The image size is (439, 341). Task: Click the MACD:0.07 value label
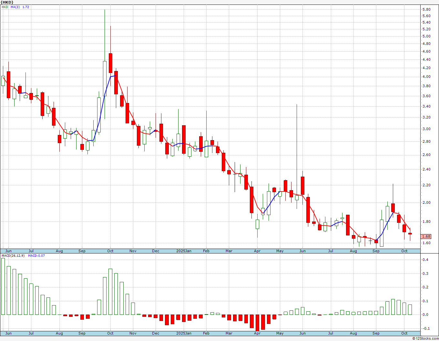(36, 256)
